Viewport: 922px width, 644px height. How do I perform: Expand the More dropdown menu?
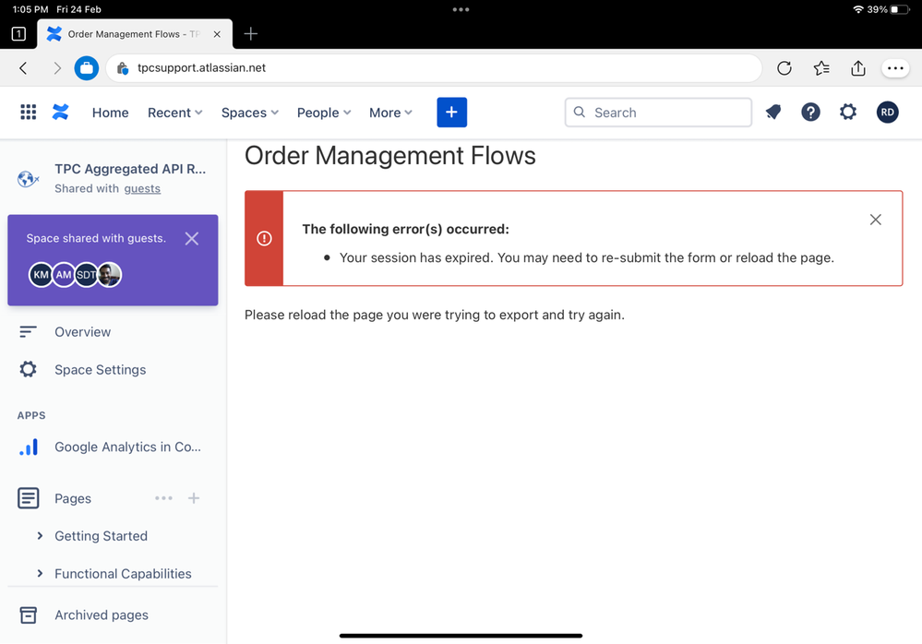point(390,113)
